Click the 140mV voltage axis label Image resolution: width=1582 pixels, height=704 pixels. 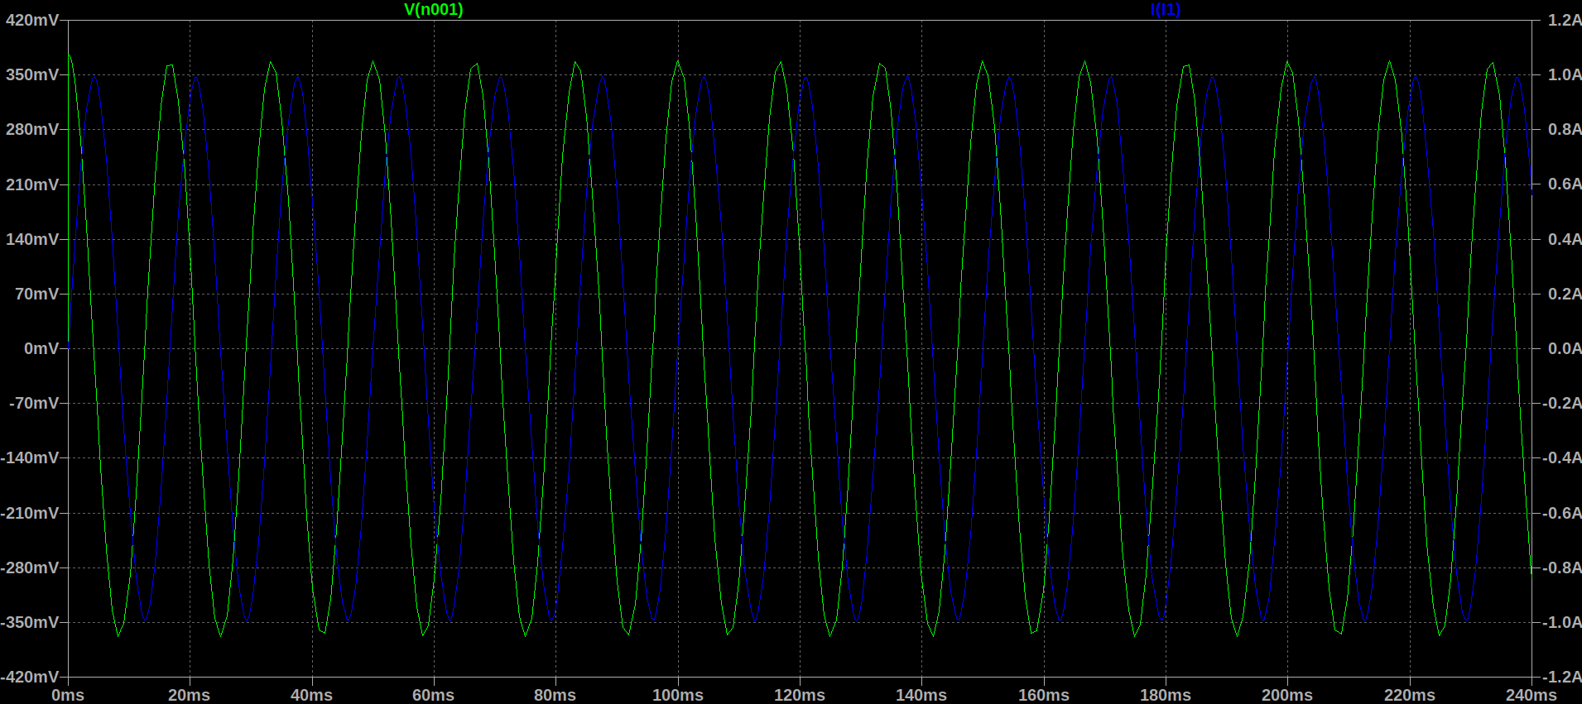pyautogui.click(x=32, y=239)
